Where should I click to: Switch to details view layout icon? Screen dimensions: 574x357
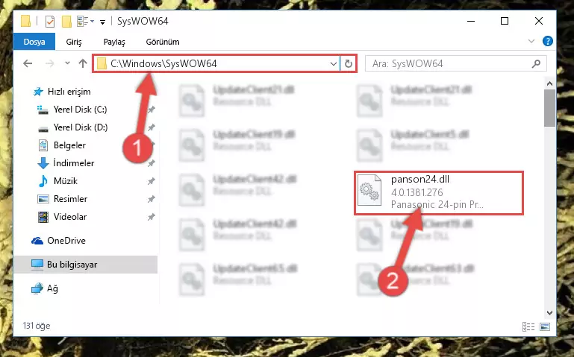pos(528,326)
